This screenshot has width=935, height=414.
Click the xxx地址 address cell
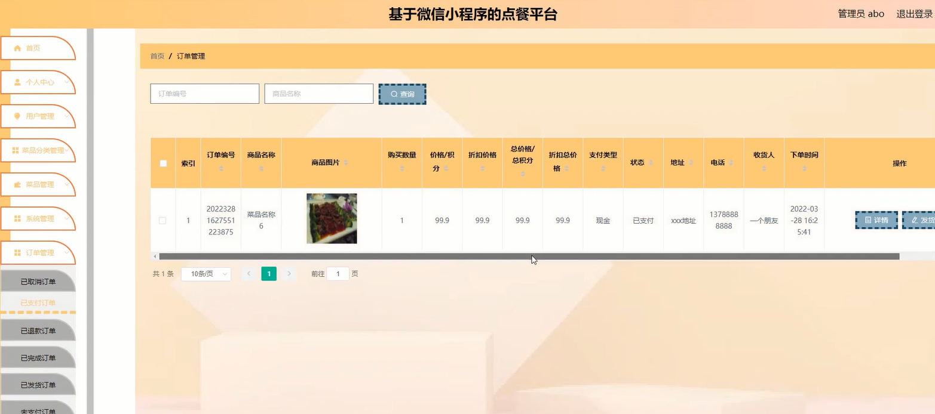pyautogui.click(x=683, y=221)
